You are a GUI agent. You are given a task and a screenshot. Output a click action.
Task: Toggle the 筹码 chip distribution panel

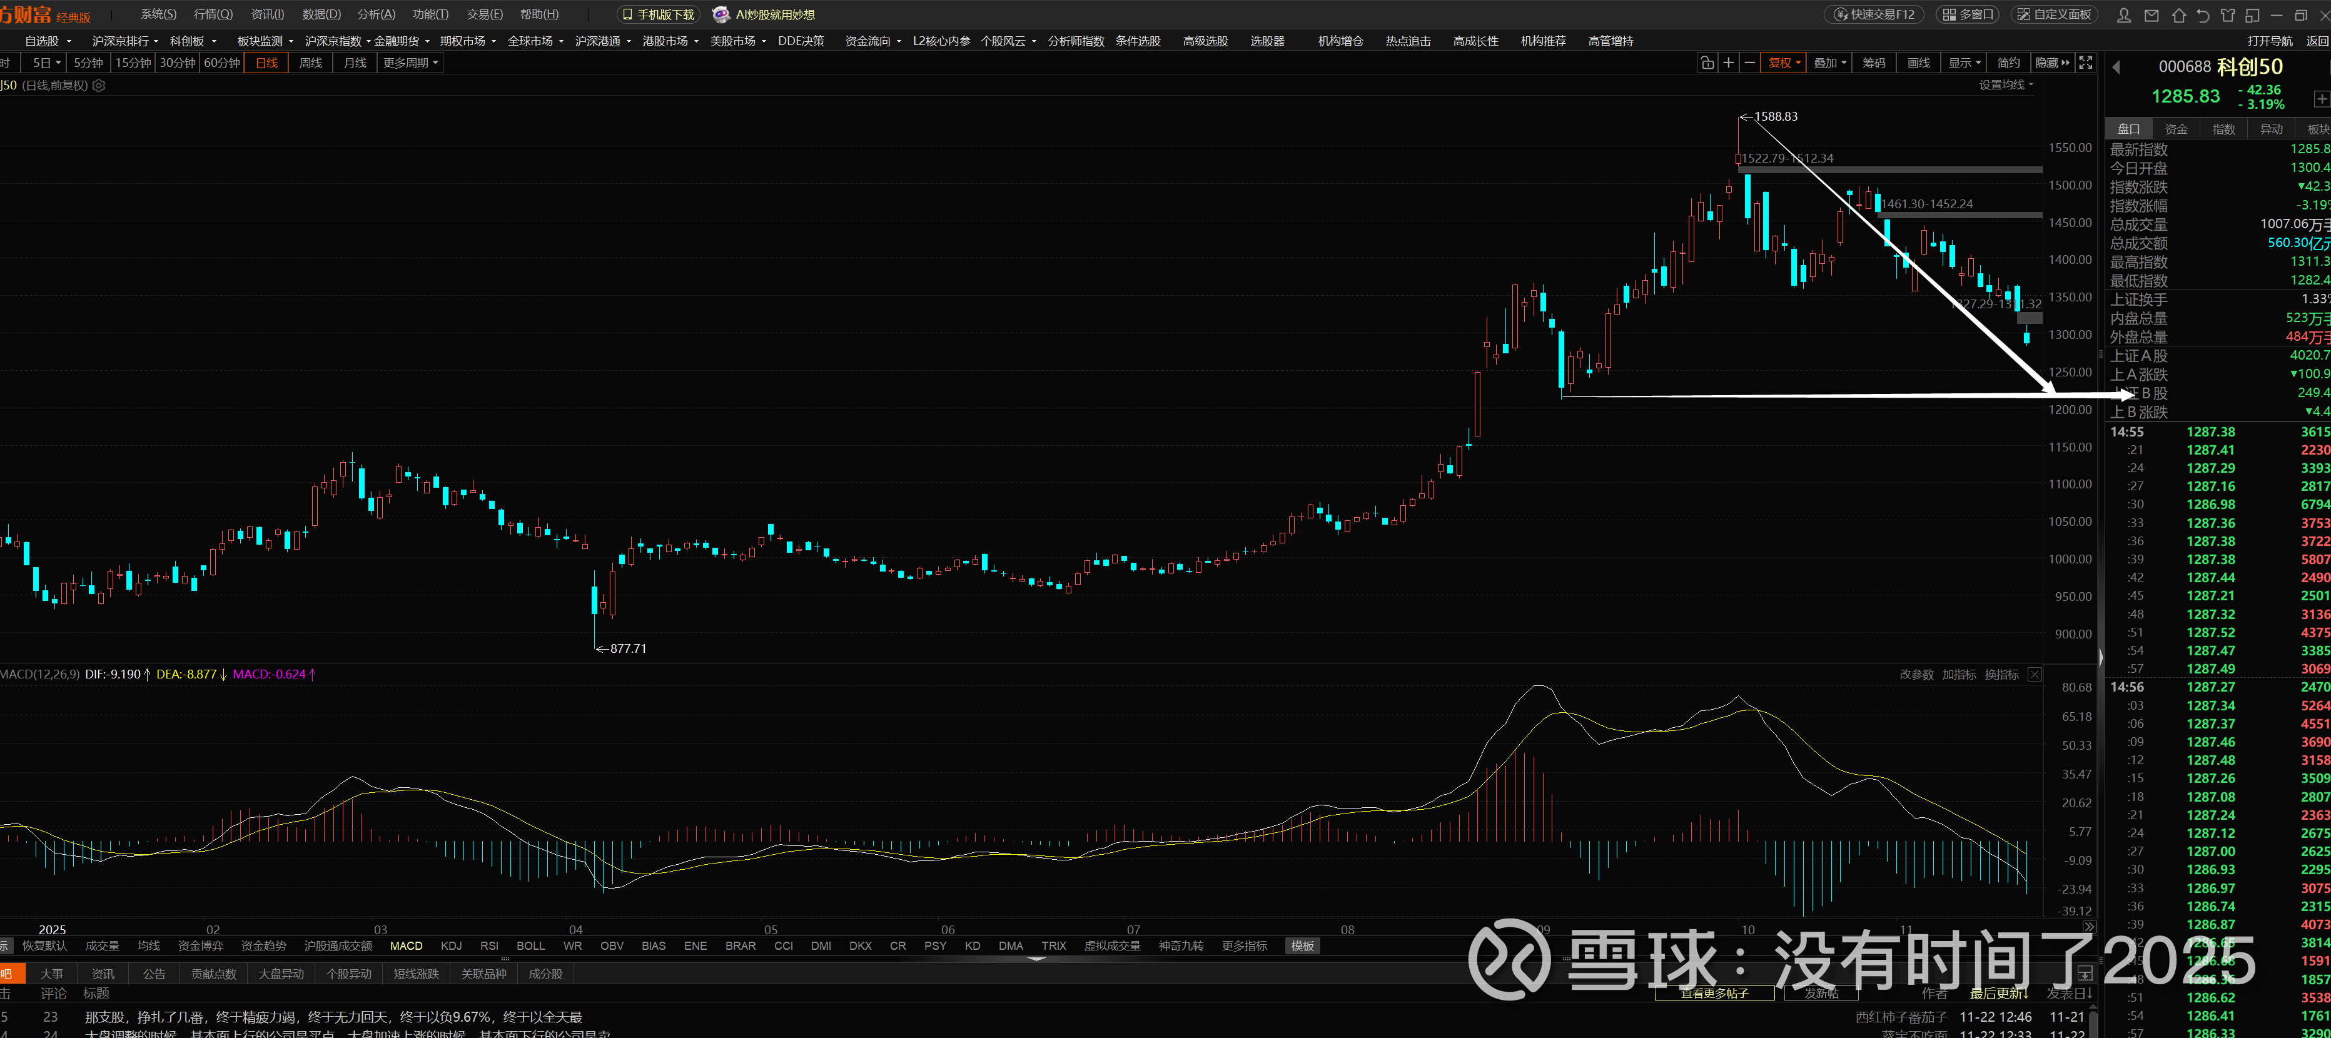pos(1874,63)
